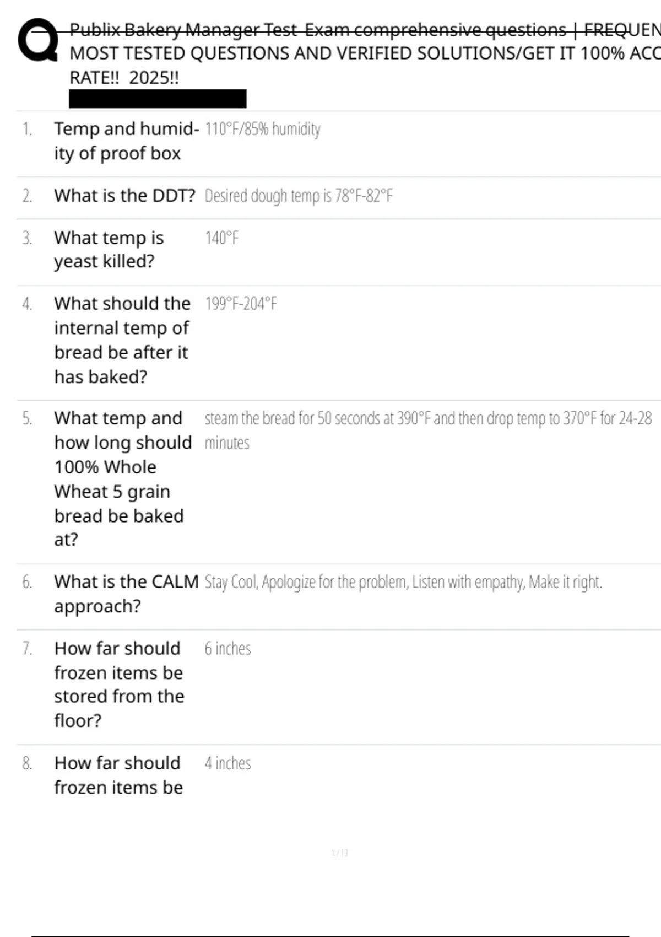Select the "What is the DDT?" question
Viewport: 661px width, 937px height.
click(x=124, y=196)
